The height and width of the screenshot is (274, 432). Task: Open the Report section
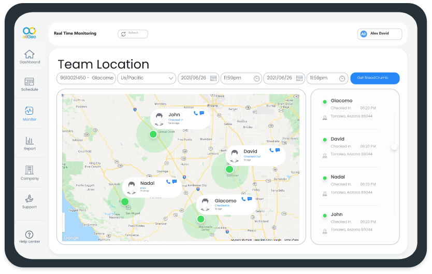(30, 143)
